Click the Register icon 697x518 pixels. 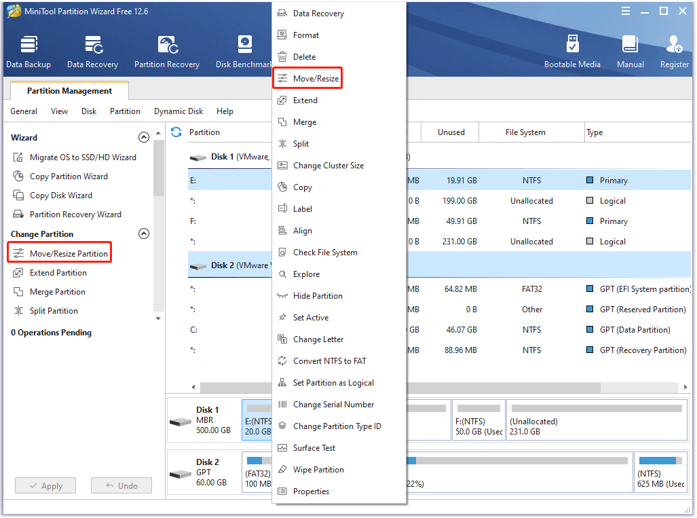coord(675,52)
